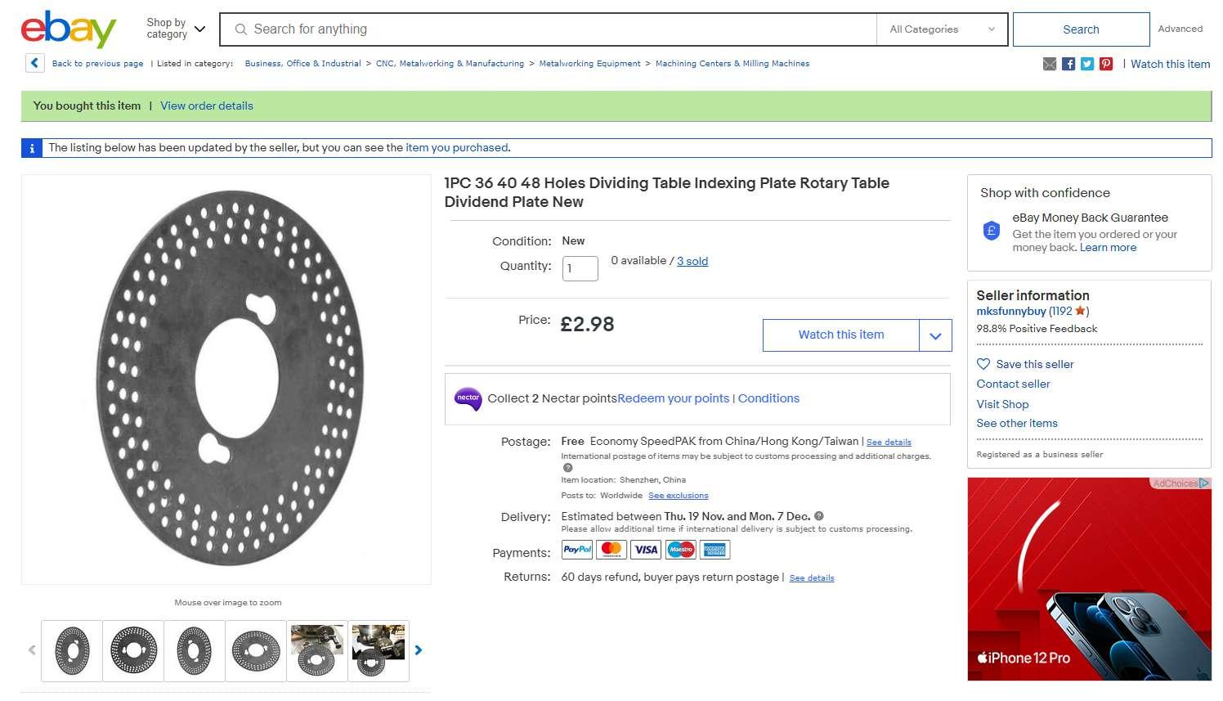Open the AdChoices icon on advert
The width and height of the screenshot is (1223, 701).
pos(1204,483)
